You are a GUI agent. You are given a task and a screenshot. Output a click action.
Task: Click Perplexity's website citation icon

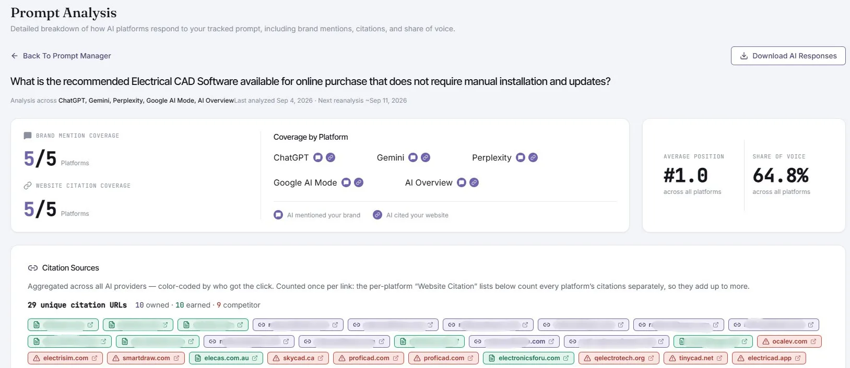click(x=533, y=157)
